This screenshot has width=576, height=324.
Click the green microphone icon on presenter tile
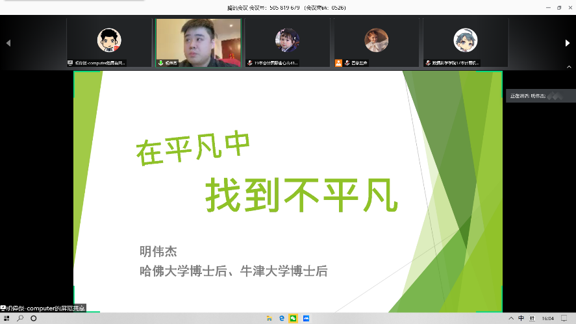pos(161,63)
